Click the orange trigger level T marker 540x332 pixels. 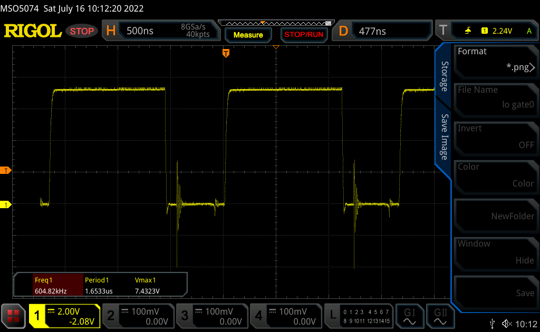tap(5, 170)
